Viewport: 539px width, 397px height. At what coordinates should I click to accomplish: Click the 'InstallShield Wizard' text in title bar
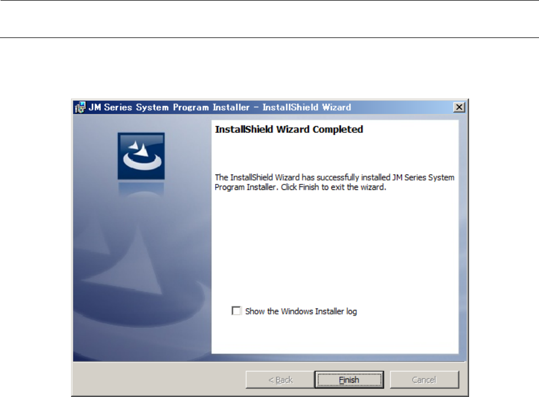point(307,107)
